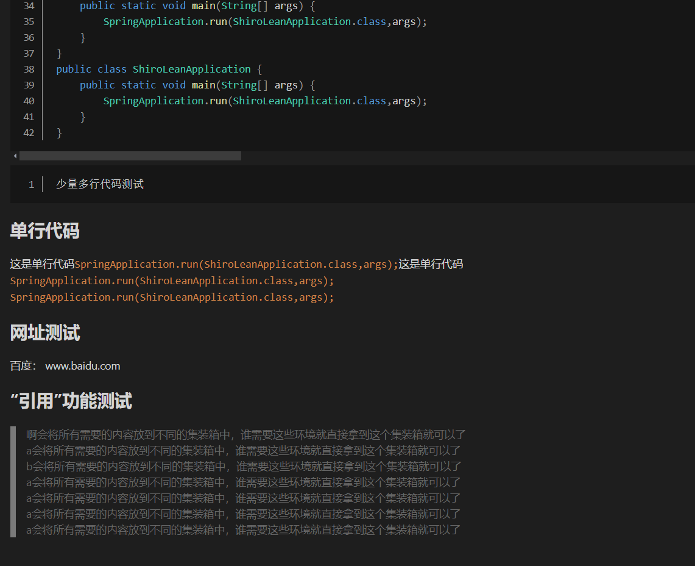695x566 pixels.
Task: Click the gray vertical bar of the blockquote
Action: [12, 481]
